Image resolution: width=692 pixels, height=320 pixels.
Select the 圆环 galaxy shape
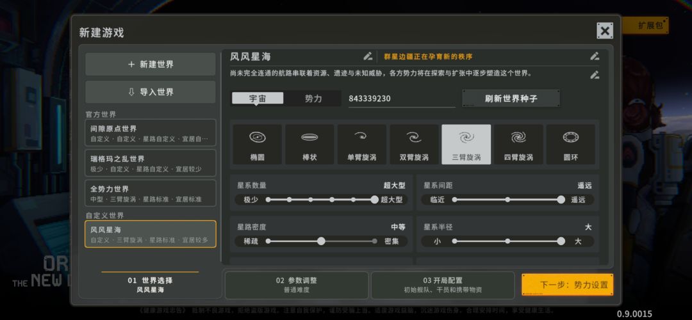point(571,145)
